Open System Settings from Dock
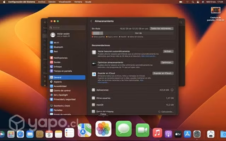226x141 pixels. [197, 134]
